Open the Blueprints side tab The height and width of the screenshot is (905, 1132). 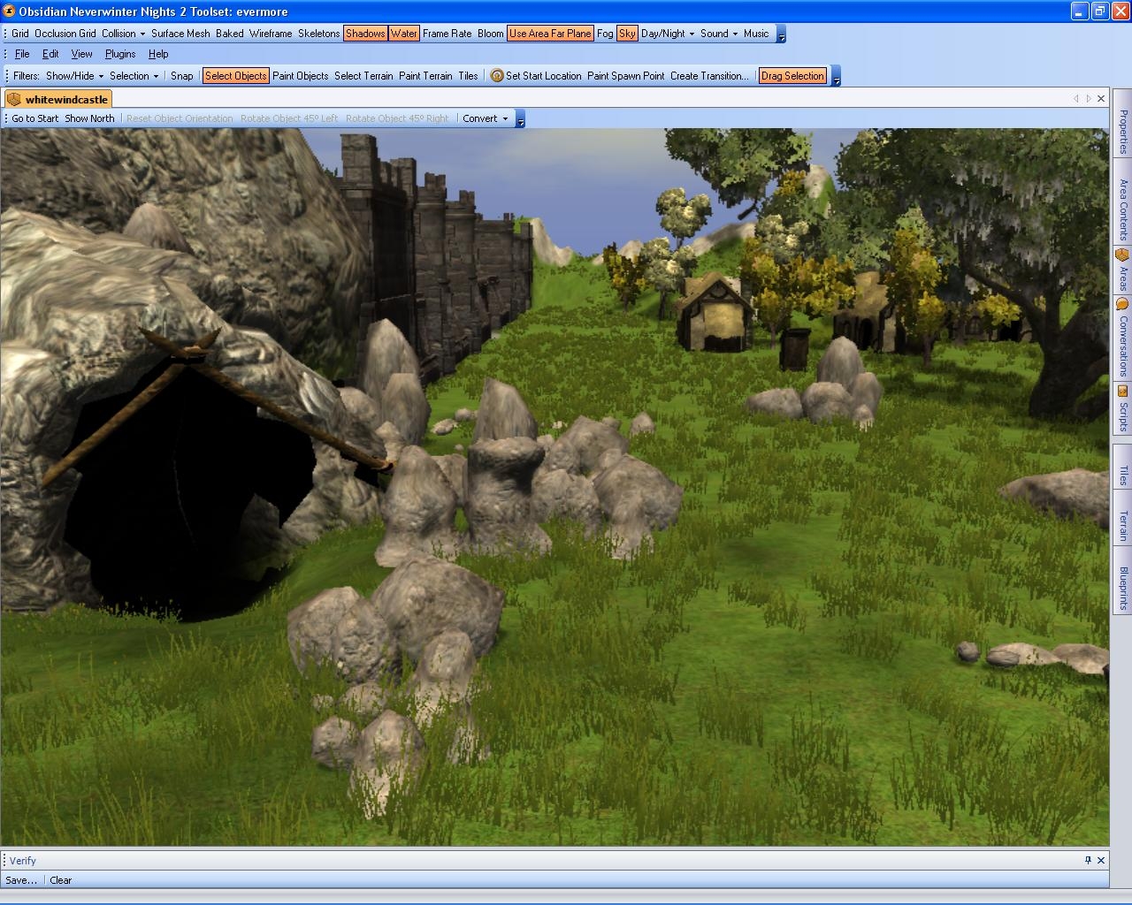point(1122,588)
